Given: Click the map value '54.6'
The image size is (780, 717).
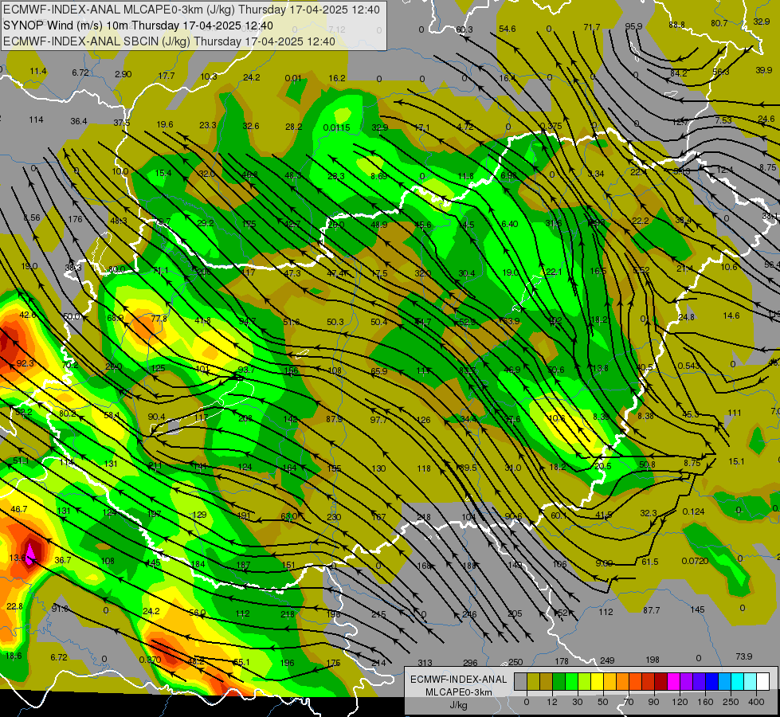Looking at the screenshot, I should pyautogui.click(x=508, y=29).
